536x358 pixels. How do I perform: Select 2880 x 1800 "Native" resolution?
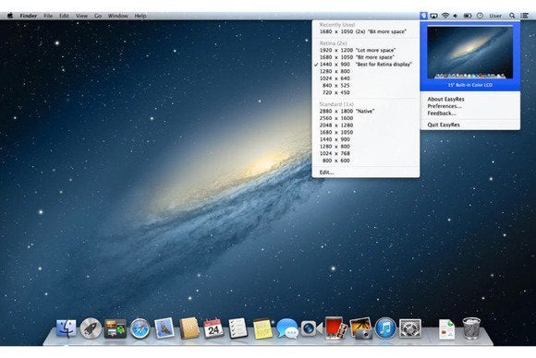(365, 111)
